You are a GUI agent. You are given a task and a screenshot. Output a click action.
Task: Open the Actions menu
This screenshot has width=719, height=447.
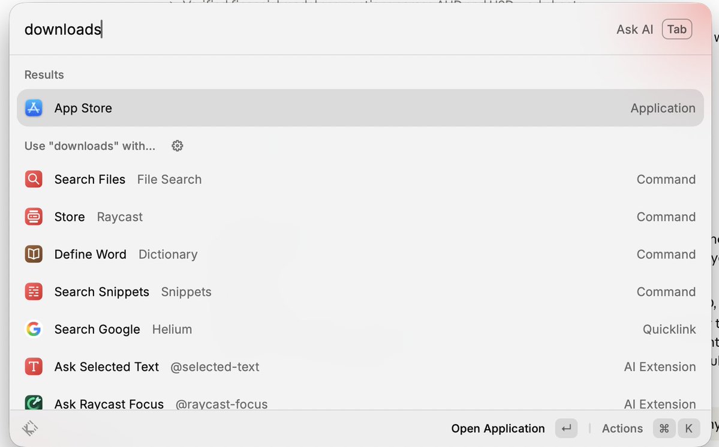click(x=622, y=428)
